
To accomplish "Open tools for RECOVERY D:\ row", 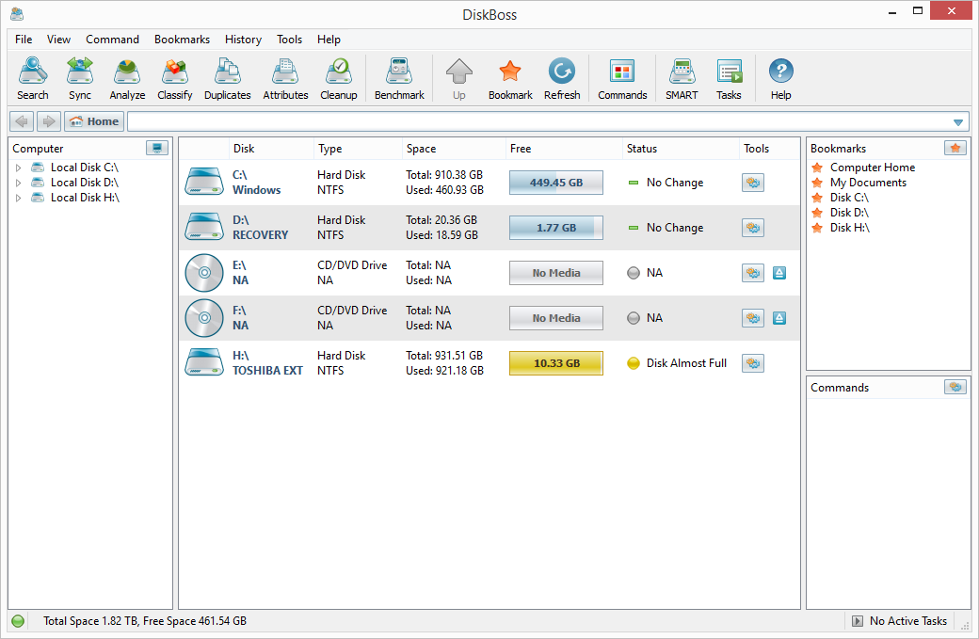I will pyautogui.click(x=753, y=228).
